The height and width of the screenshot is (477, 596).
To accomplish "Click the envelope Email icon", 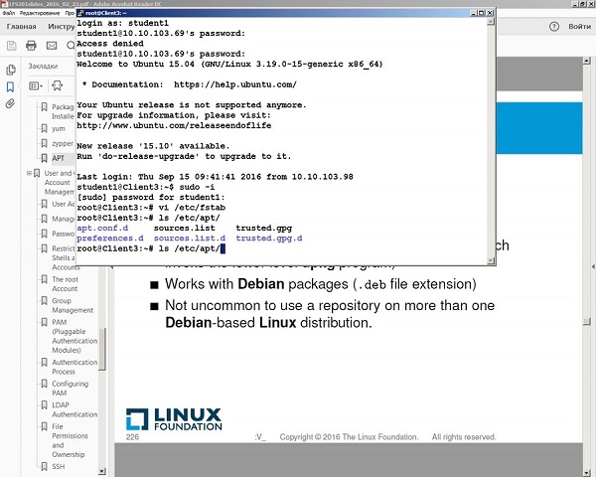I will click(x=53, y=46).
